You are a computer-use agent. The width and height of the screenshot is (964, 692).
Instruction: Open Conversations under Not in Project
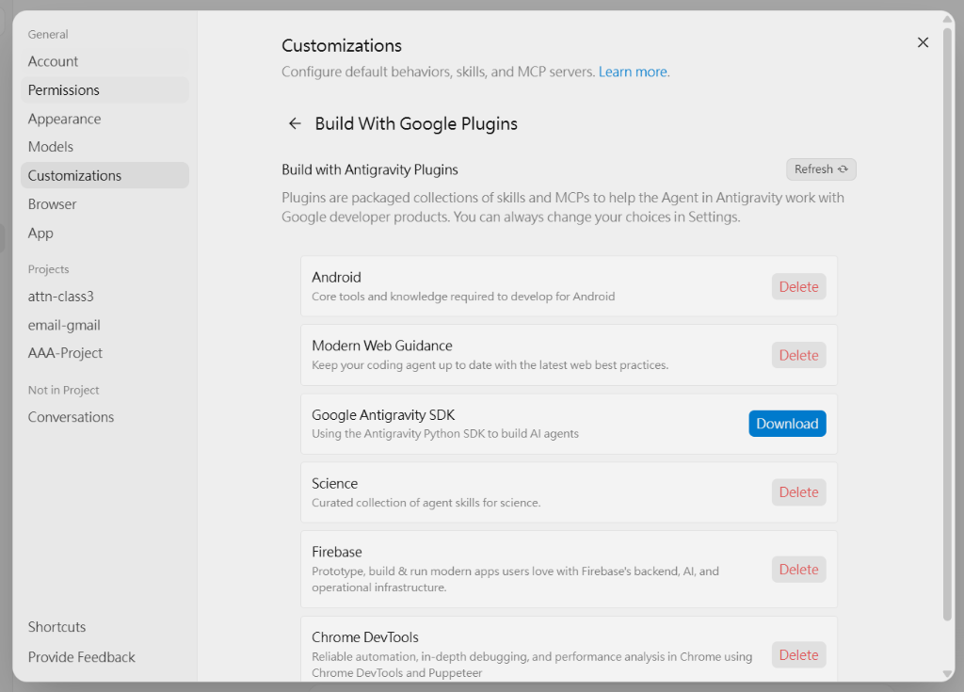pyautogui.click(x=104, y=417)
